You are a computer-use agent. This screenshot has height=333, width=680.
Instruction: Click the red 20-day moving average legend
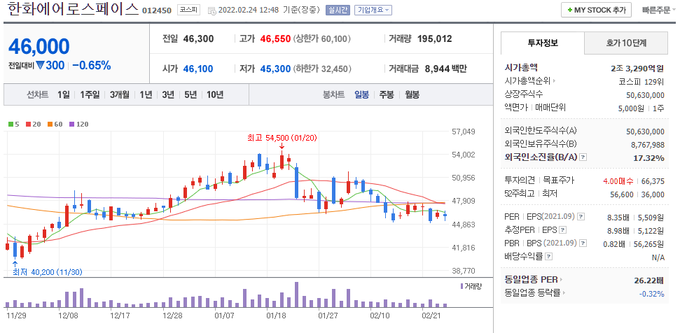coord(33,125)
